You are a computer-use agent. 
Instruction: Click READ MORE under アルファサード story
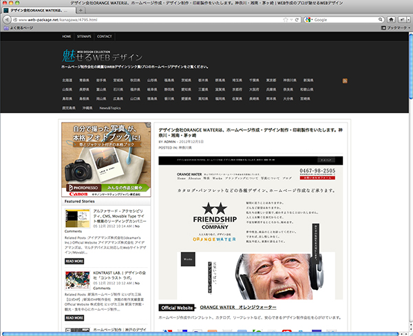74,261
